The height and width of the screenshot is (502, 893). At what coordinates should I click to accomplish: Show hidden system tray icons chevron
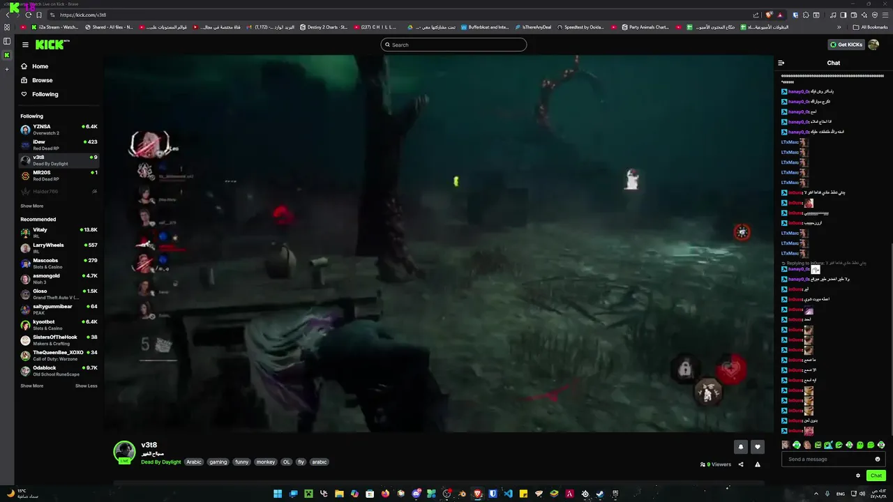click(816, 494)
